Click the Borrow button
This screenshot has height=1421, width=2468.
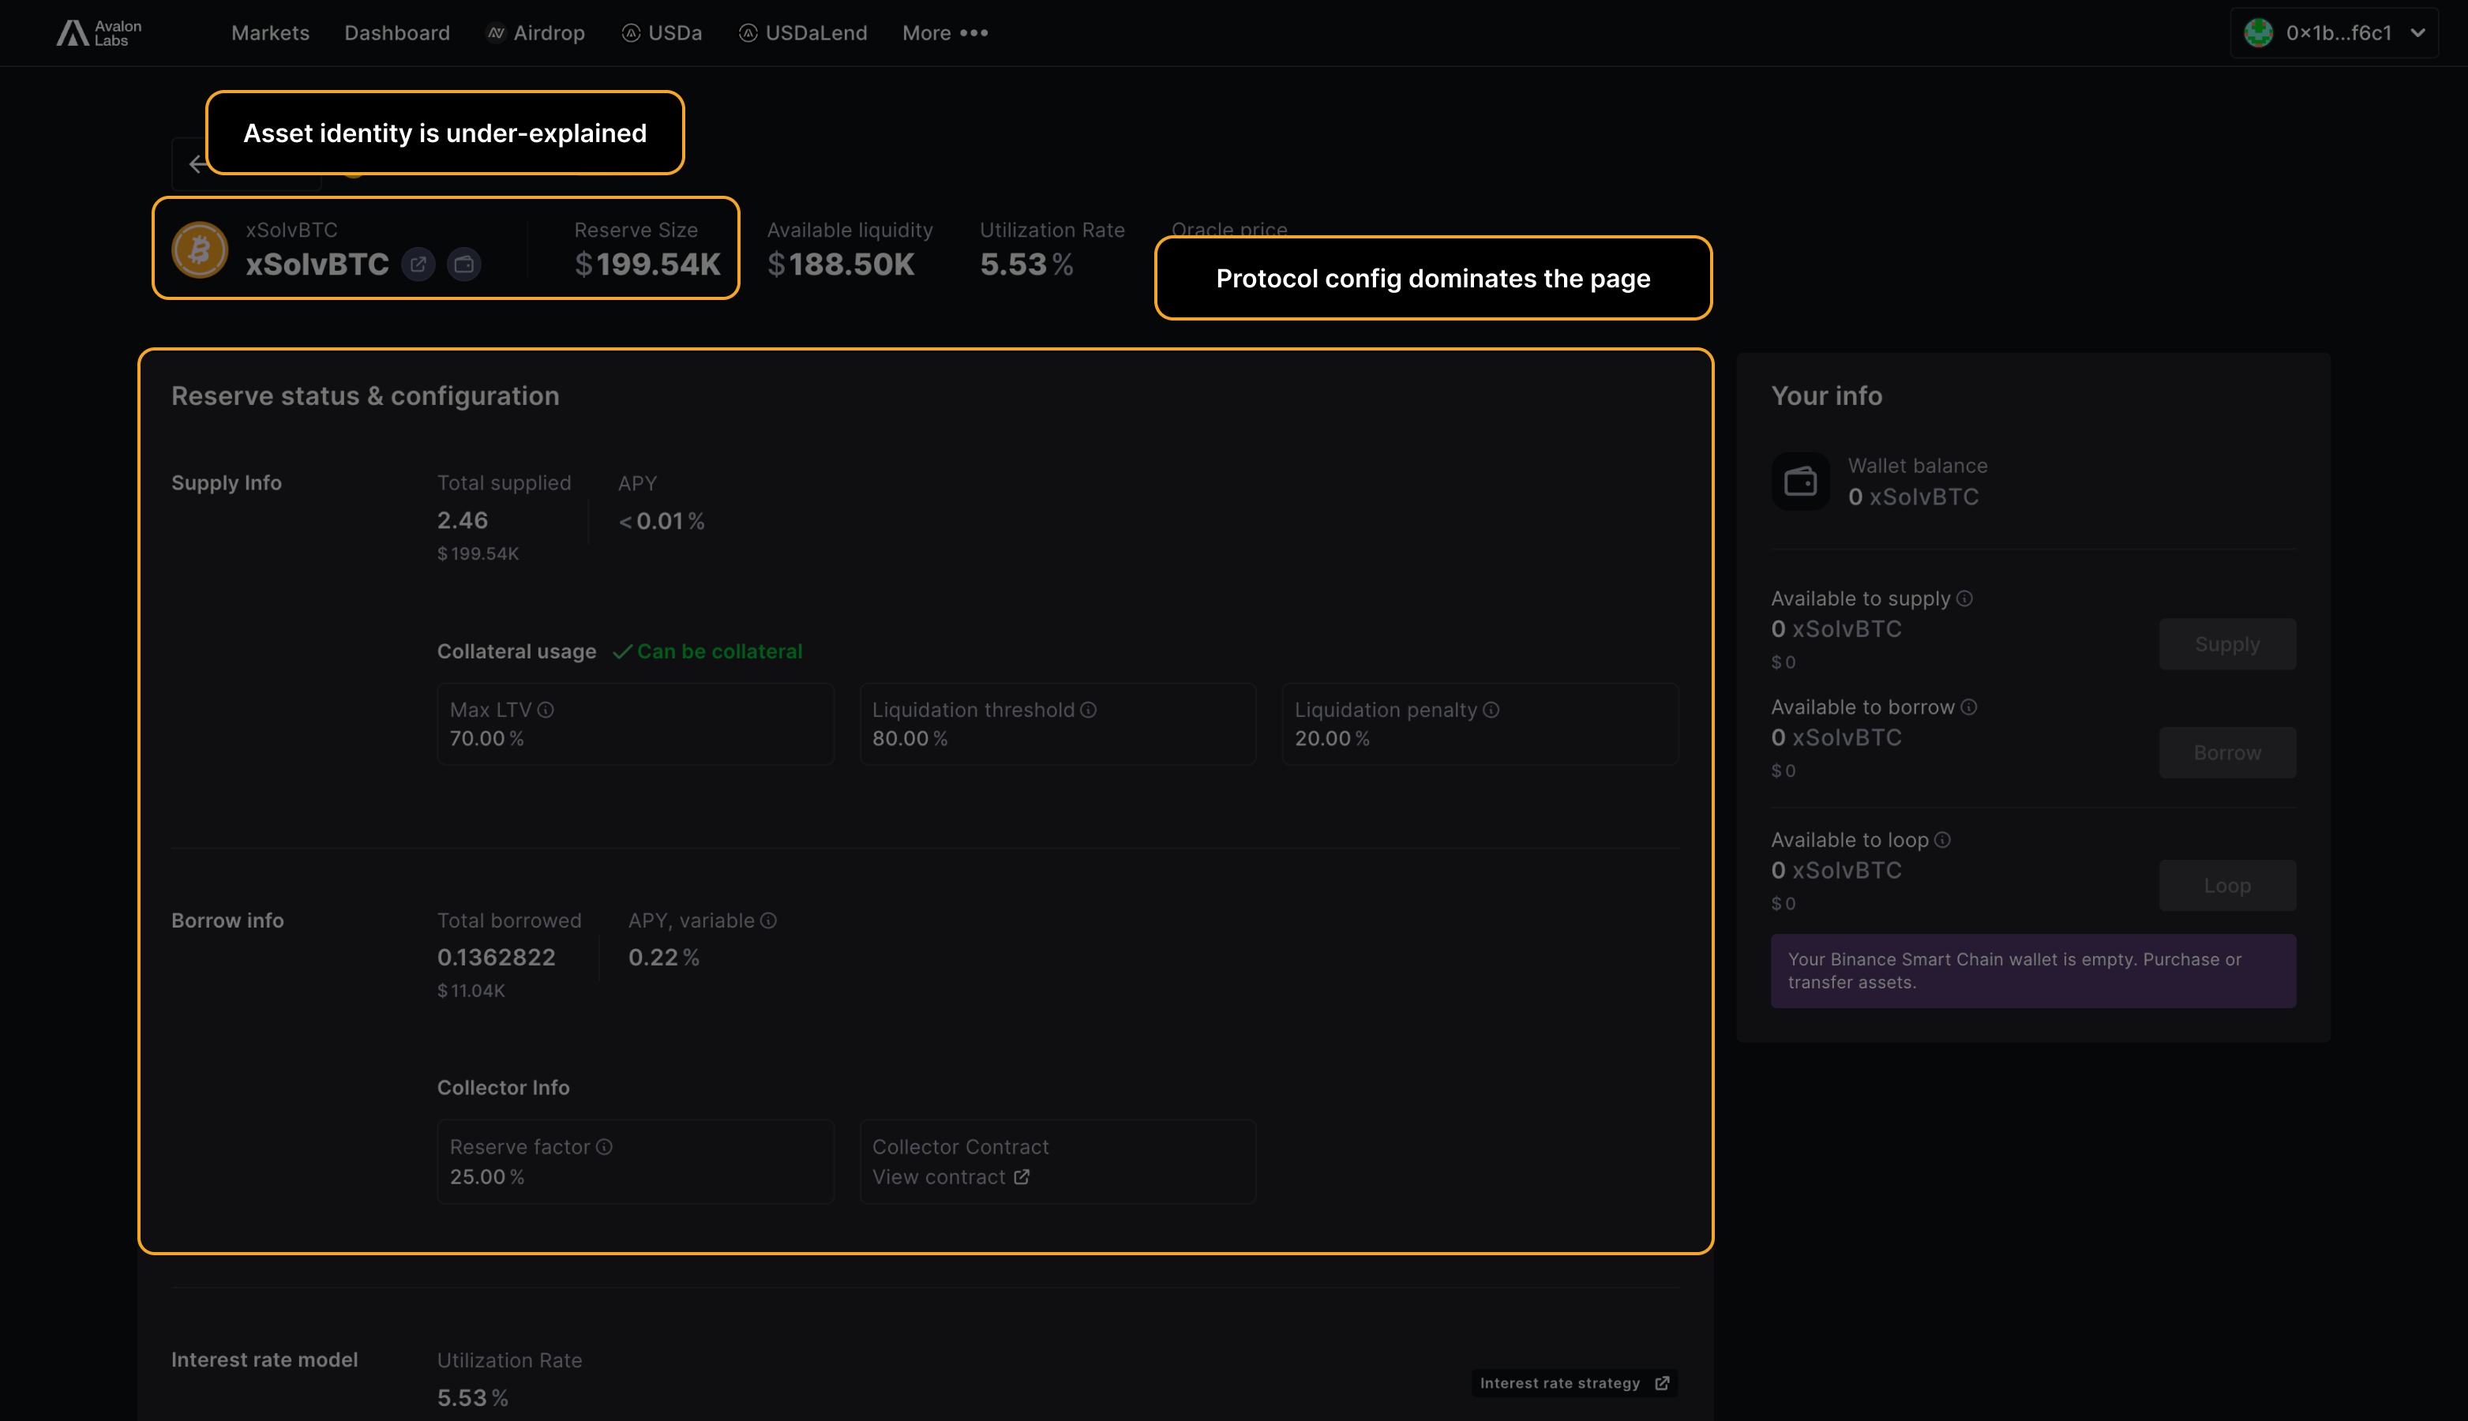click(x=2228, y=753)
